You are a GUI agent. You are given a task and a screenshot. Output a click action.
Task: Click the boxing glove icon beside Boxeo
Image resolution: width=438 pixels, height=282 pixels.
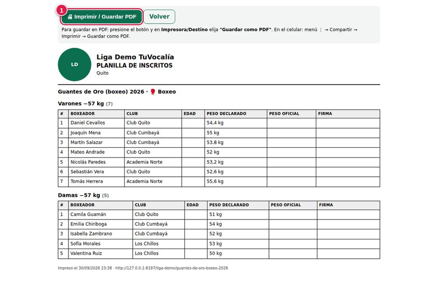coord(153,92)
